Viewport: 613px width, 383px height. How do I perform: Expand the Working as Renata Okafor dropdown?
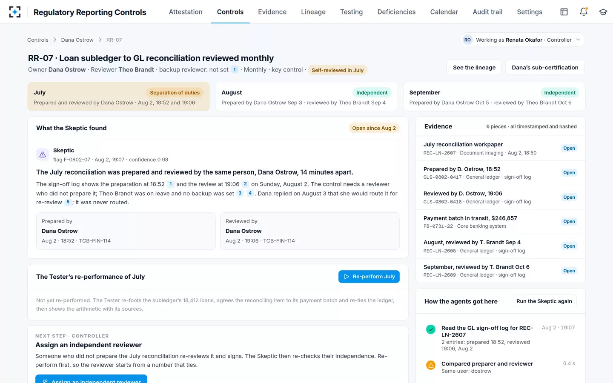point(523,40)
